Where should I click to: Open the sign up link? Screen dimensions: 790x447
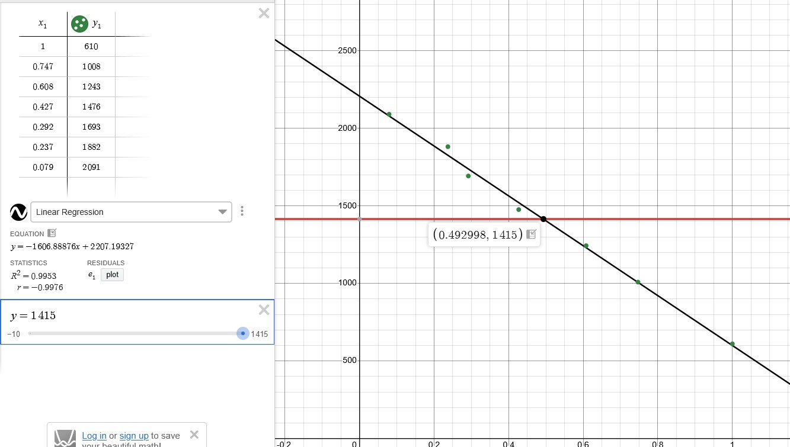134,436
